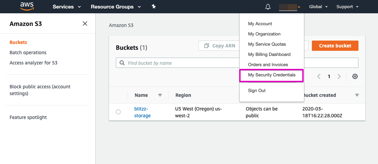
Task: Open My Billing Dashboard
Action: click(x=269, y=55)
